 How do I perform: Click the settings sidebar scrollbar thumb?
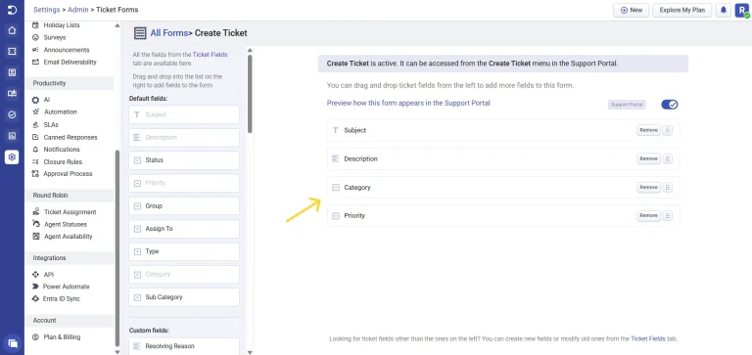click(x=117, y=248)
